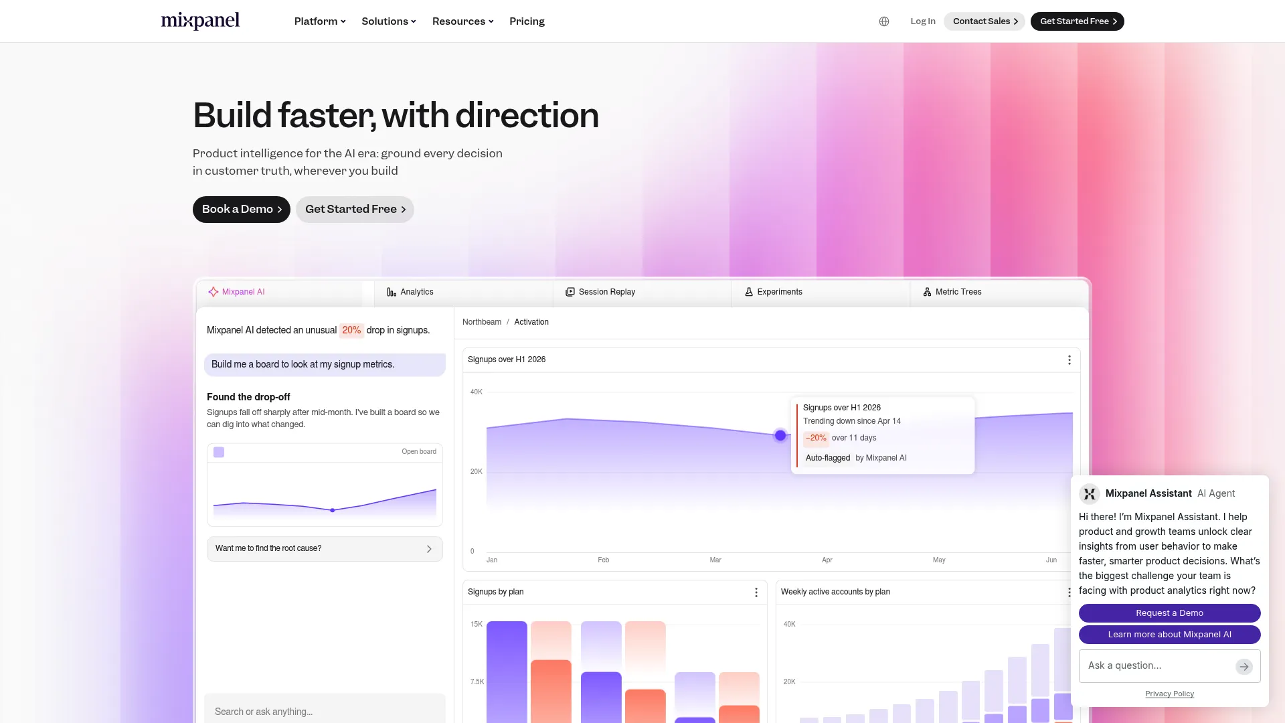Click the Northbeam breadcrumb
The width and height of the screenshot is (1285, 723).
482,322
